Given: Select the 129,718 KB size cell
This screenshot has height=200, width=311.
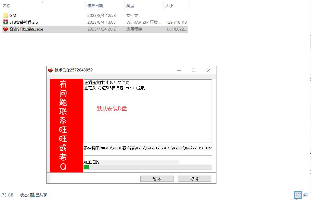Looking at the screenshot, I should (x=176, y=22).
